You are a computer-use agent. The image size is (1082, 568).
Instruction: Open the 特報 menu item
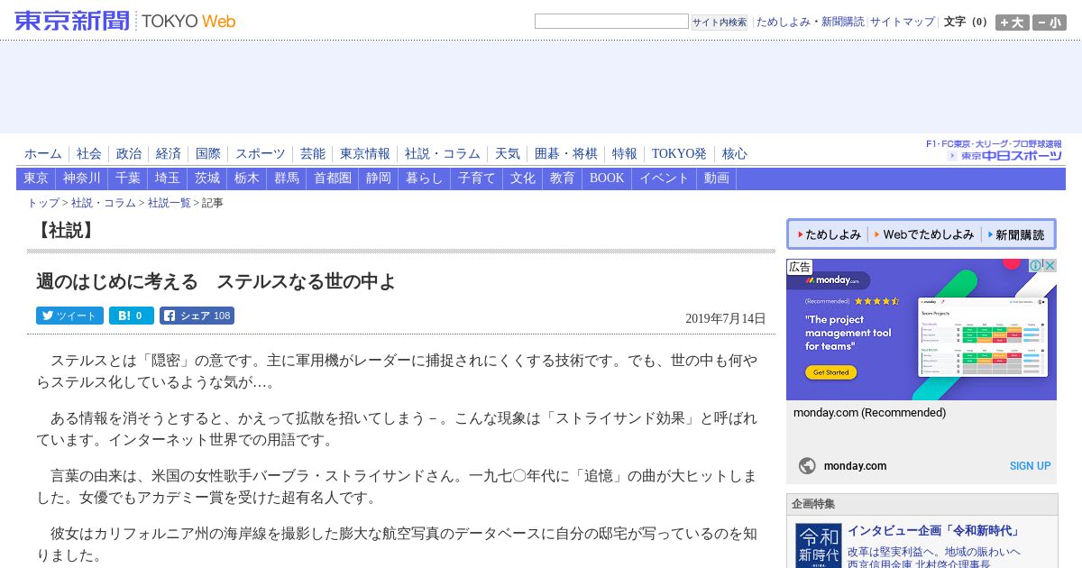pos(625,154)
